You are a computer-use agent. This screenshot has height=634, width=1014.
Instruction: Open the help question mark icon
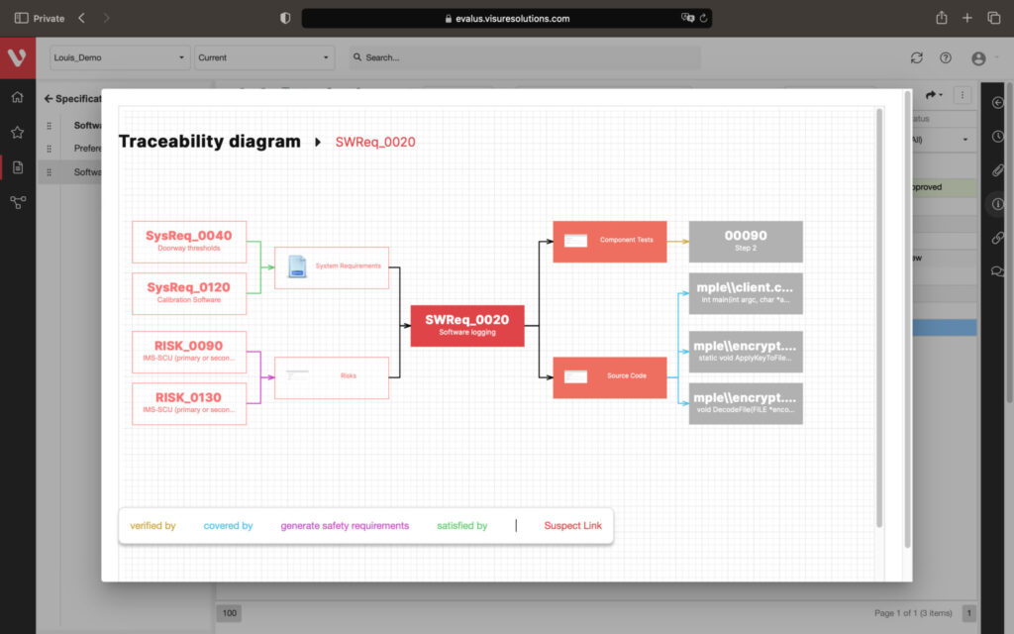click(946, 58)
